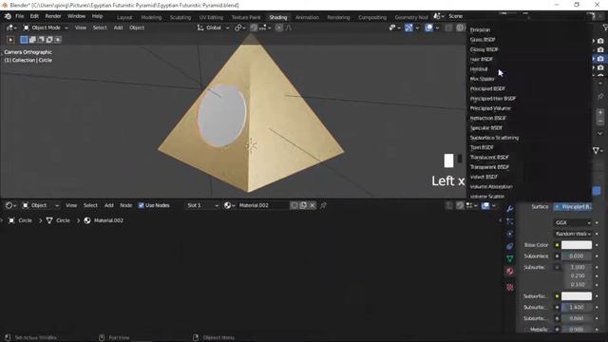Click the Subsurface 0.000 value slider

[x=577, y=256]
